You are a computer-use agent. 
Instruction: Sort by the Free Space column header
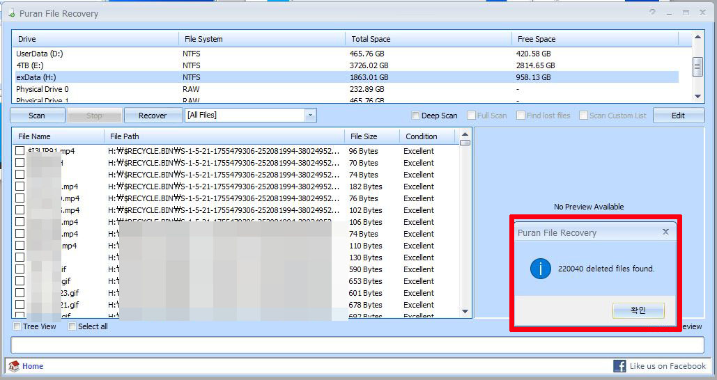pos(595,39)
